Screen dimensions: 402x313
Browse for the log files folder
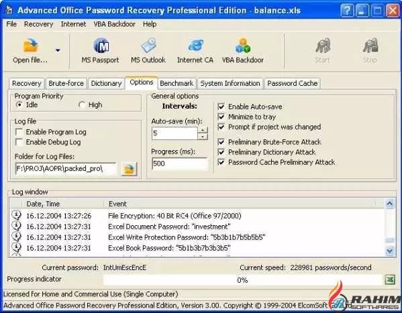point(129,169)
